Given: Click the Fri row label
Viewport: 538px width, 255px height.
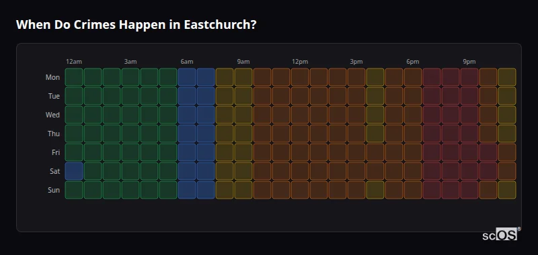Looking at the screenshot, I should tap(56, 152).
